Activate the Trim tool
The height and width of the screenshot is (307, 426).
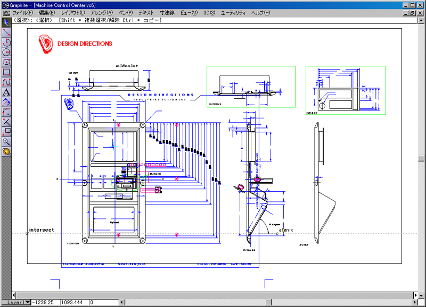tap(6, 122)
